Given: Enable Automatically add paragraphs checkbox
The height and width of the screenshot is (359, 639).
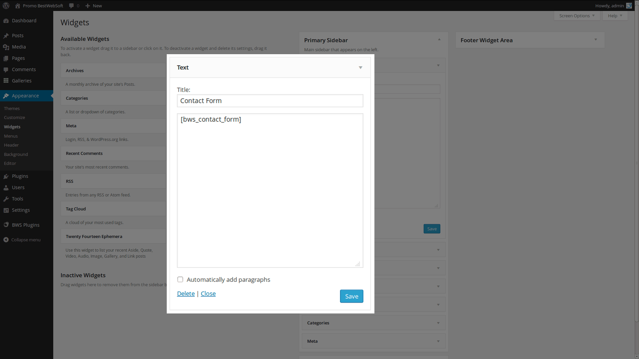Looking at the screenshot, I should (180, 280).
